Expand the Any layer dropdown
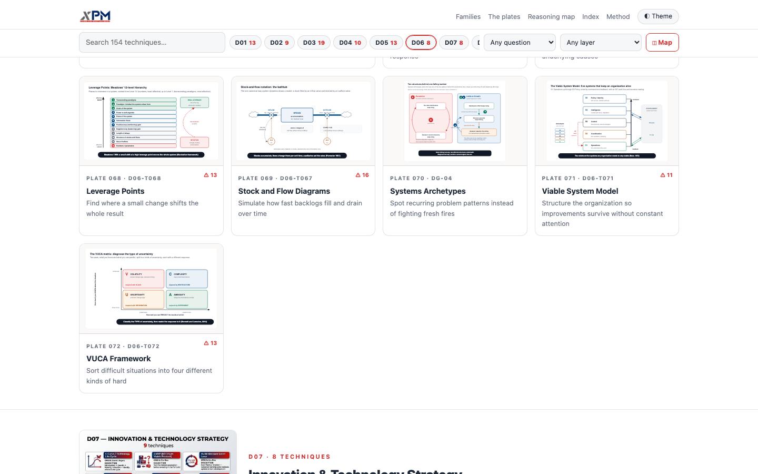 pos(601,43)
